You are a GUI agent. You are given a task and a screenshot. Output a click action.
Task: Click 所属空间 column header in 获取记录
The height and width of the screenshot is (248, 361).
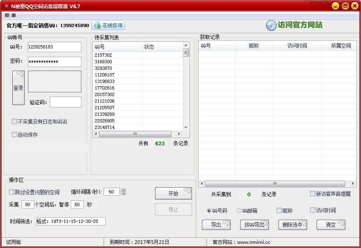339,46
